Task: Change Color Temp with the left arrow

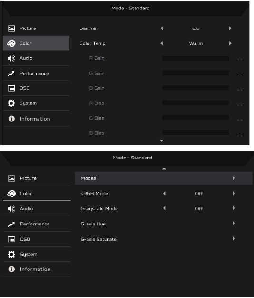Action: [x=162, y=43]
